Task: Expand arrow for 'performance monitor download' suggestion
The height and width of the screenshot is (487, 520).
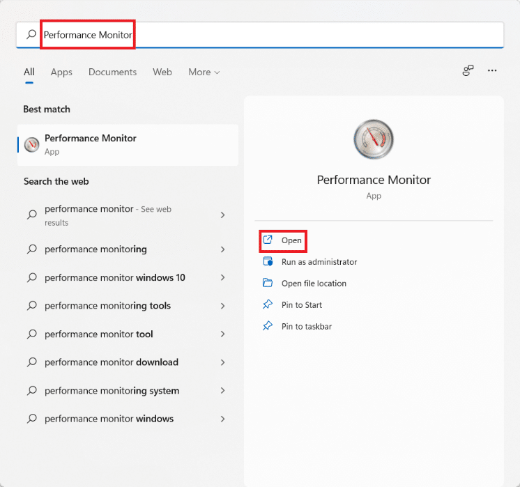Action: click(222, 362)
